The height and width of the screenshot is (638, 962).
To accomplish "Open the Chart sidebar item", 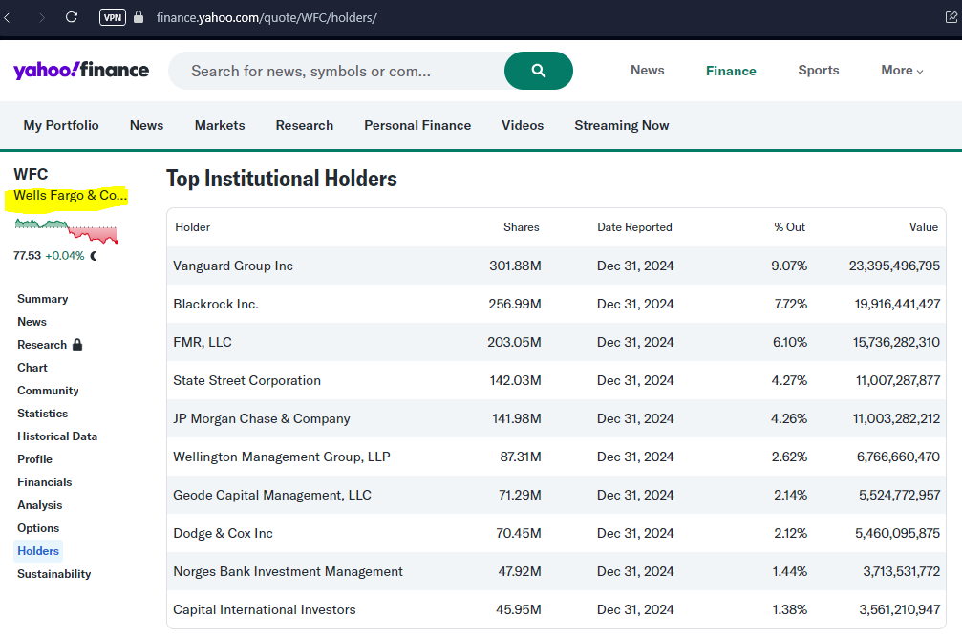I will [32, 368].
